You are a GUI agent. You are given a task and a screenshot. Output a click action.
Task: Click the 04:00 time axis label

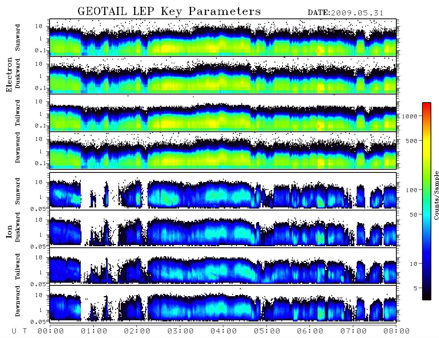[x=224, y=331]
